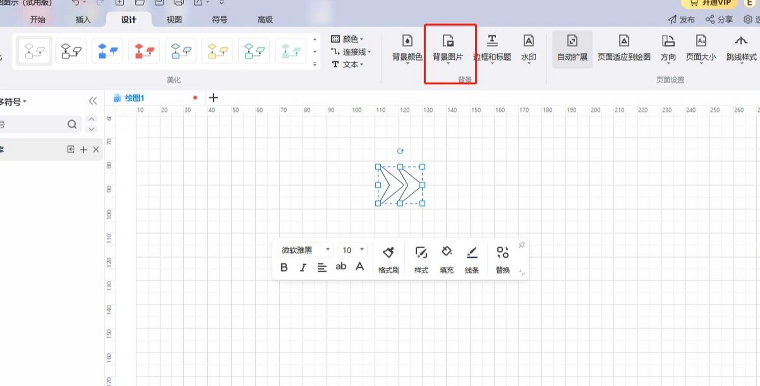Open the 背景颜色 (background color) tool

[x=407, y=48]
